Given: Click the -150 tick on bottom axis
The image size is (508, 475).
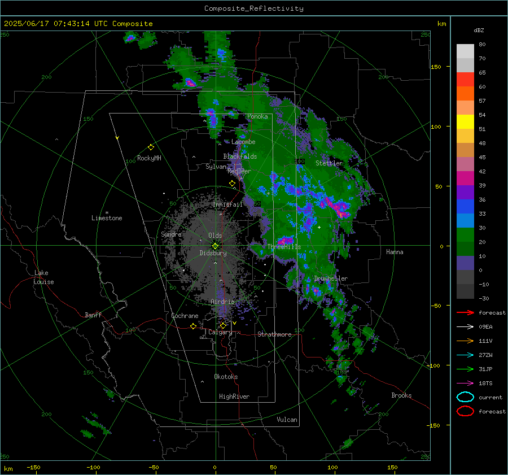Looking at the screenshot, I should coord(33,468).
